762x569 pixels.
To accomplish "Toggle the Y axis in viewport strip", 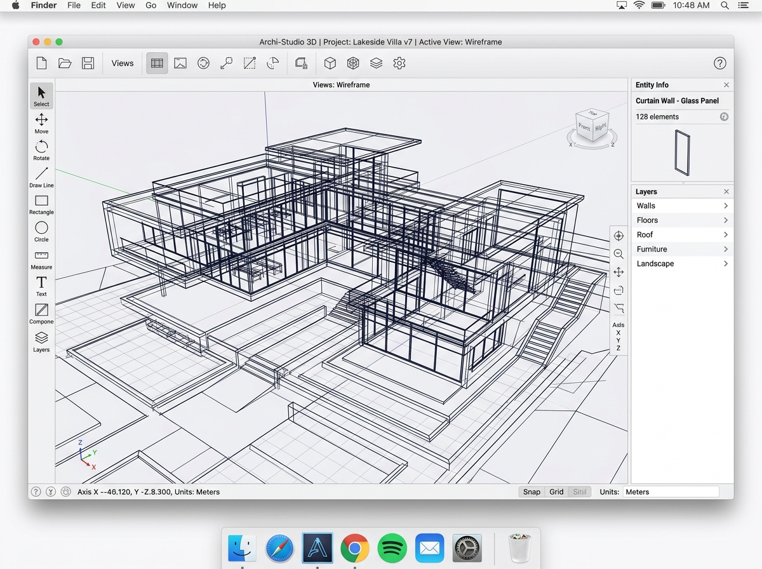I will tap(618, 340).
